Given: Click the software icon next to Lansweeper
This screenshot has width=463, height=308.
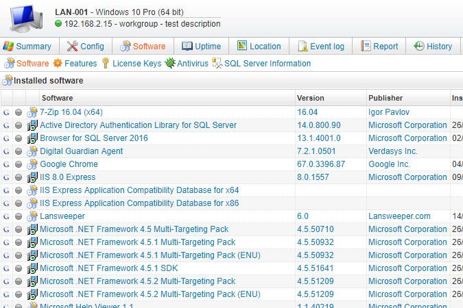Looking at the screenshot, I should click(x=32, y=216).
